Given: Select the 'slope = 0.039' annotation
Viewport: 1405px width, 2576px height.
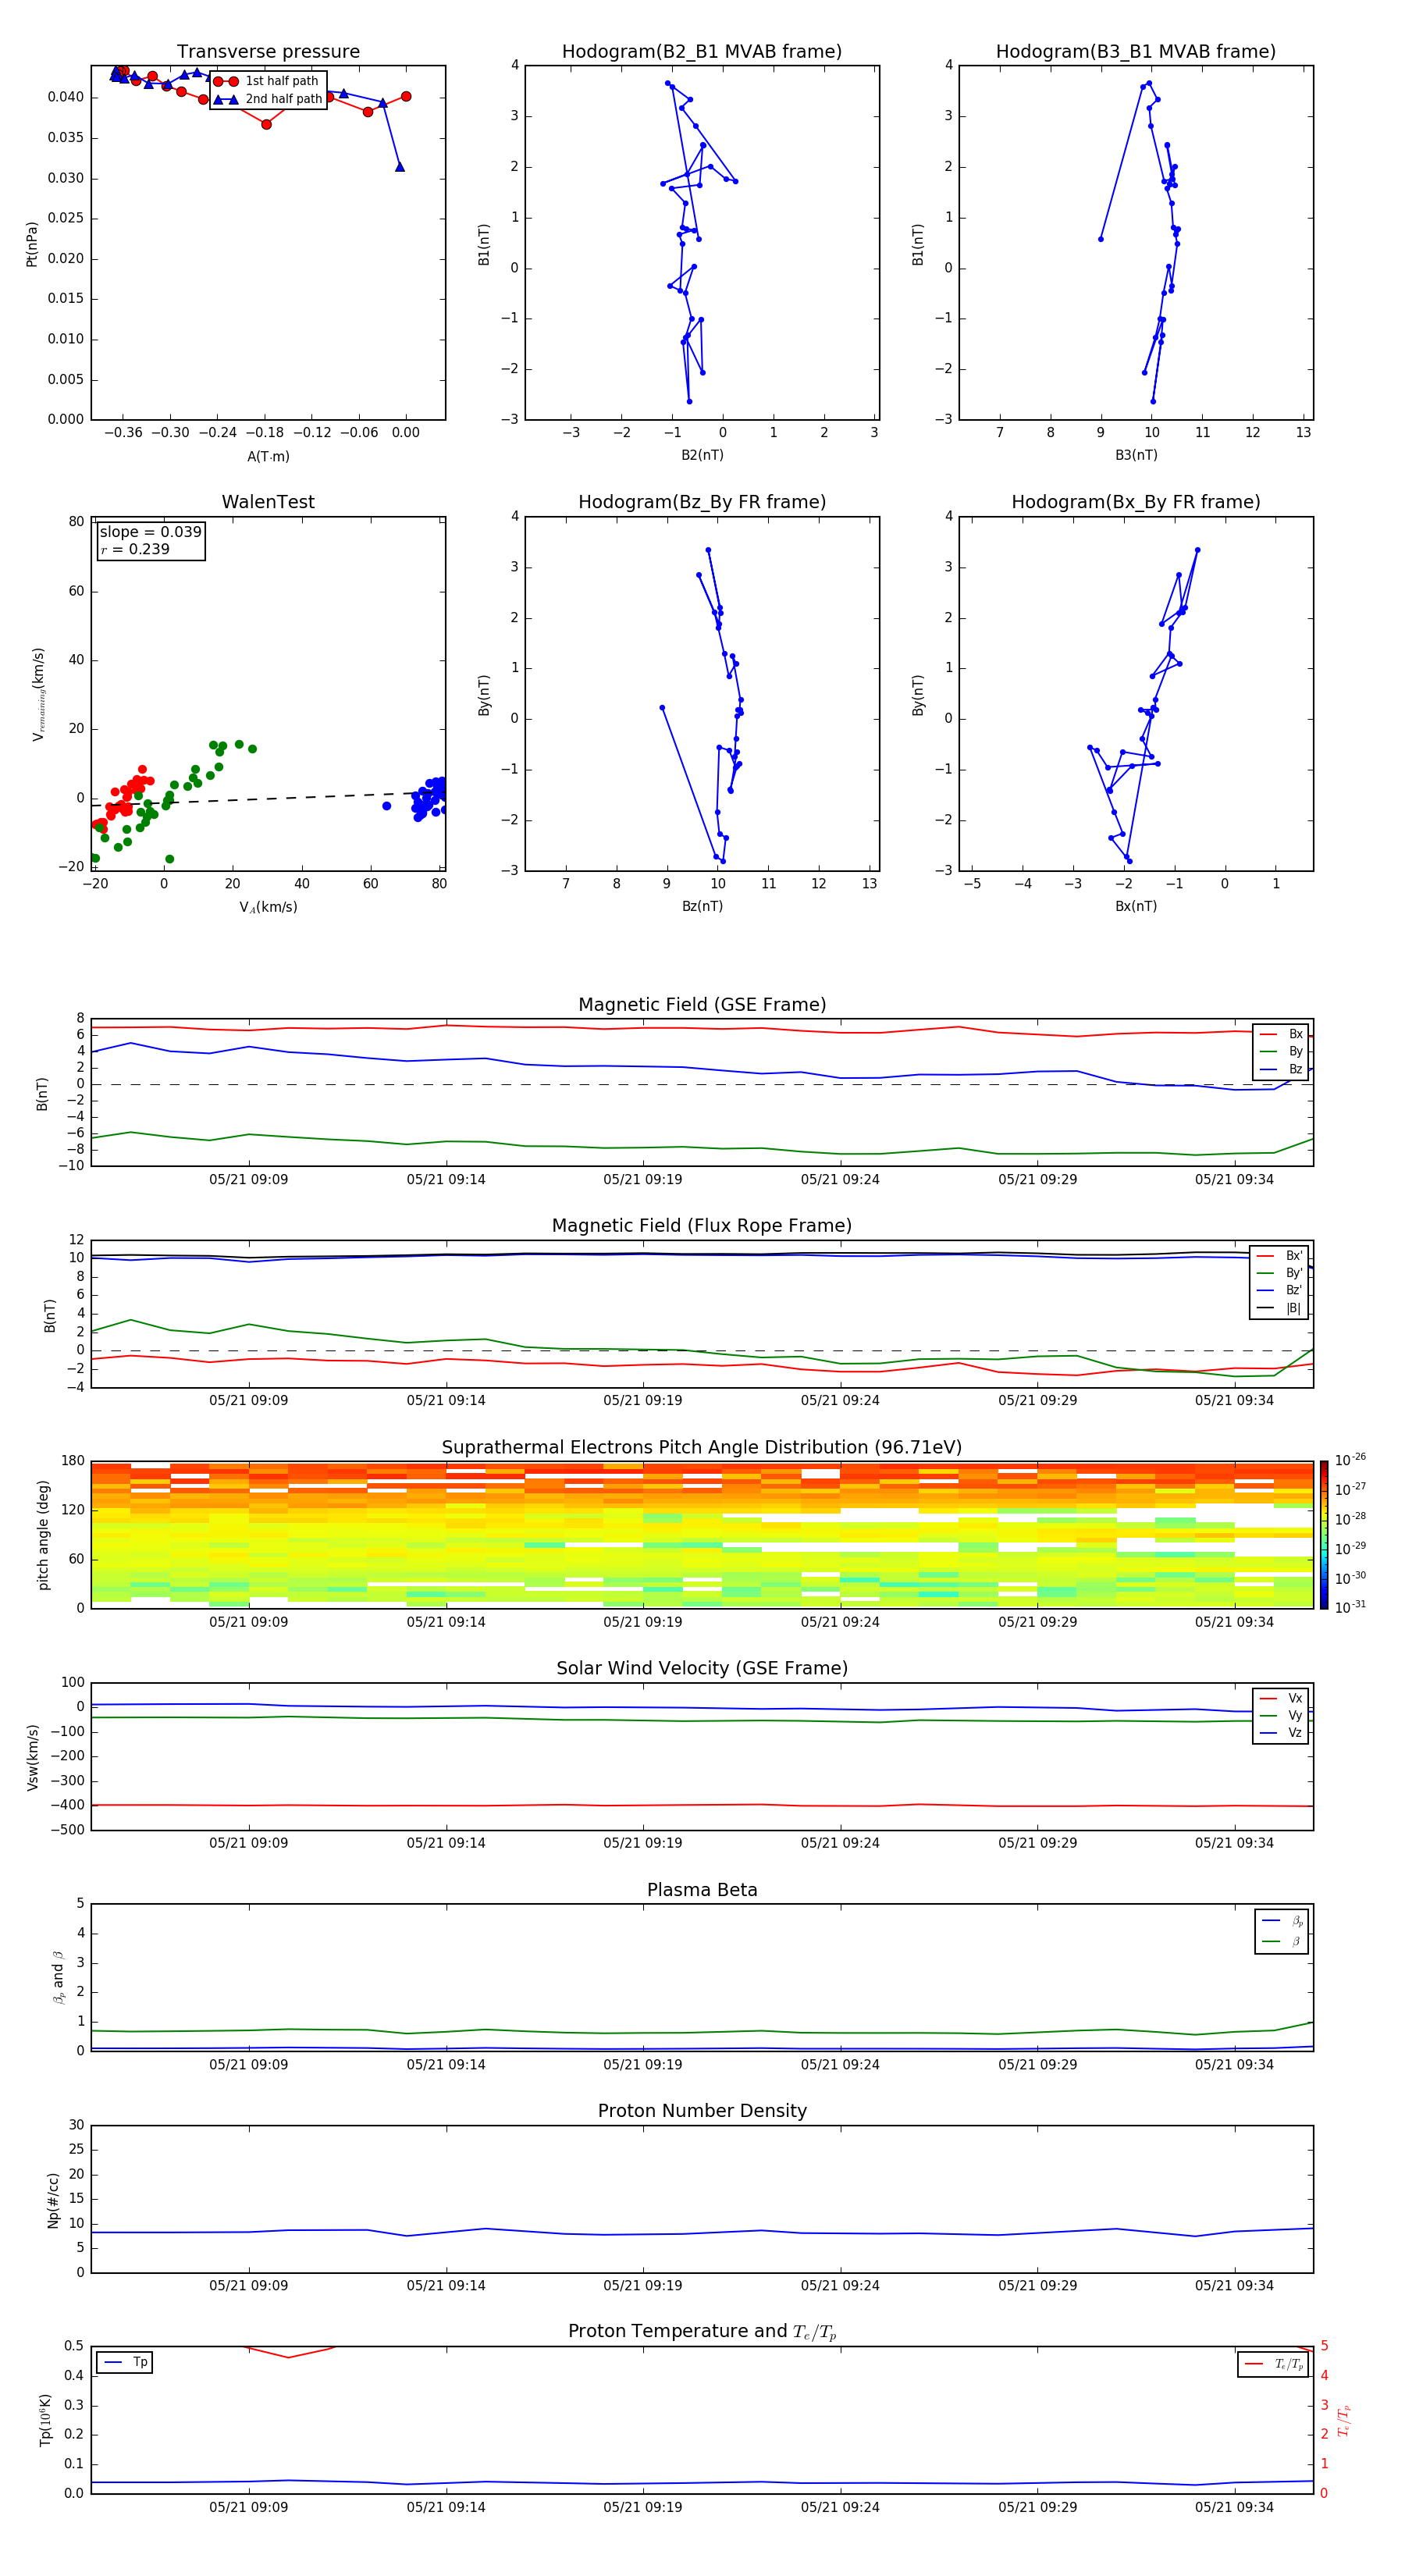Looking at the screenshot, I should click(150, 532).
